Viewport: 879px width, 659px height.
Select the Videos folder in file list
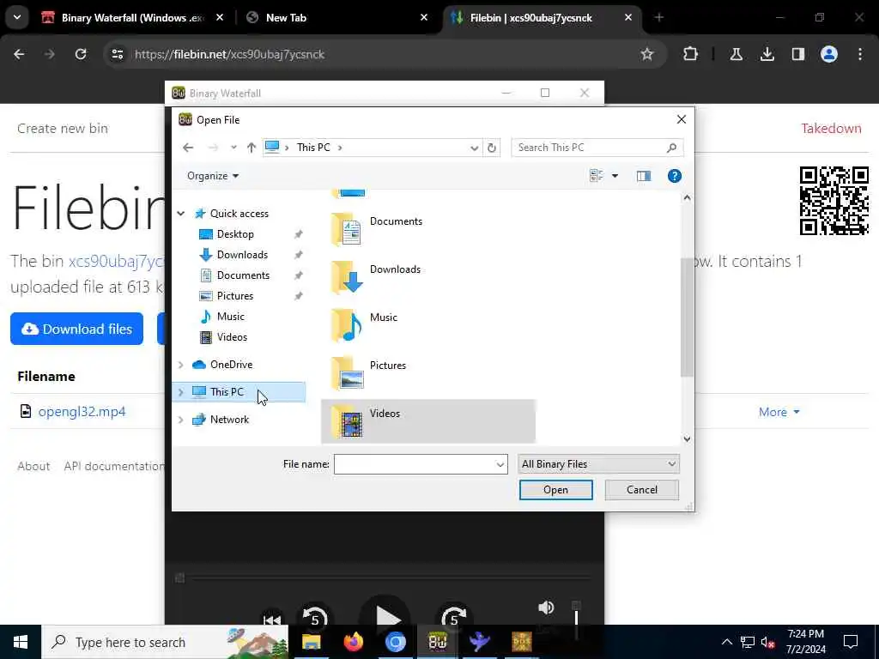428,421
